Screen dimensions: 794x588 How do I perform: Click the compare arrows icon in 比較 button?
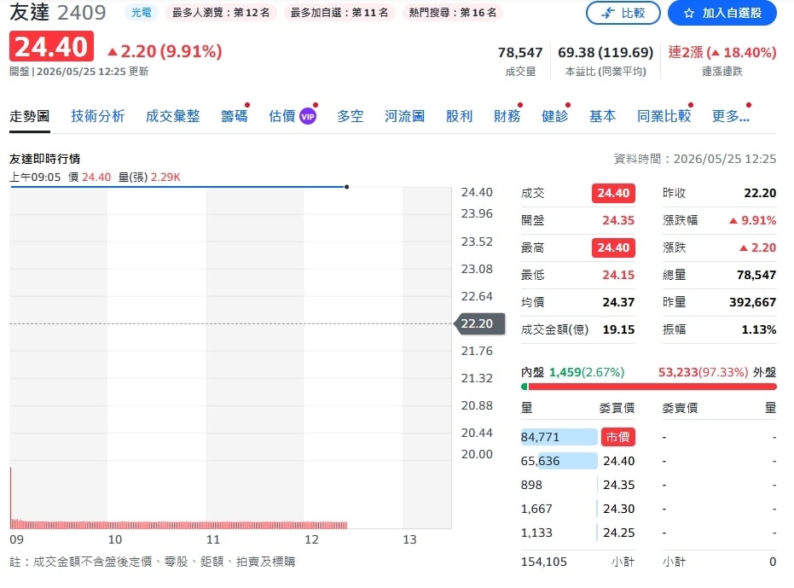coord(608,13)
